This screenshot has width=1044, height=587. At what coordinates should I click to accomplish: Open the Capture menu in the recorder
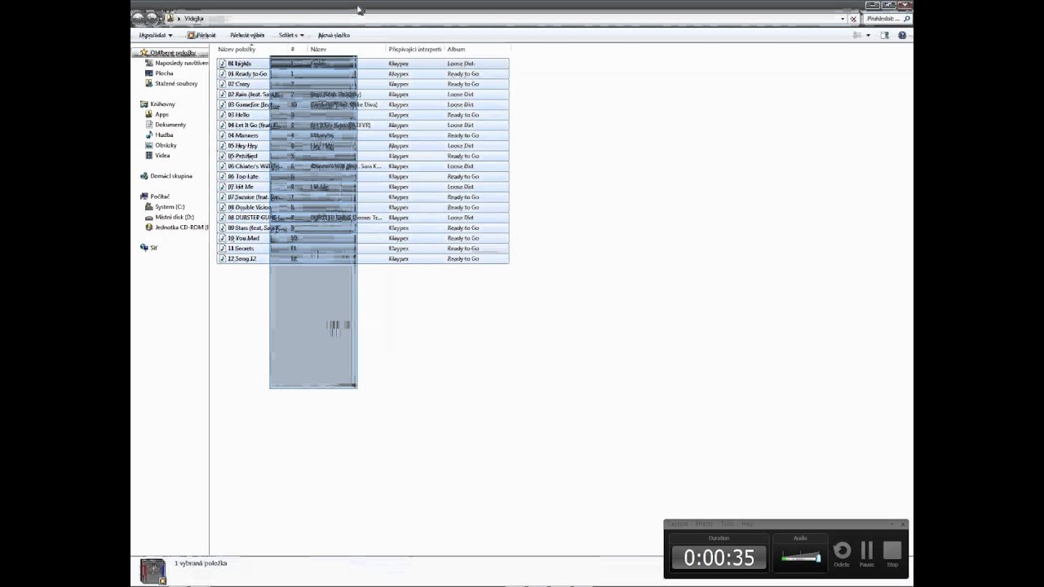coord(679,524)
